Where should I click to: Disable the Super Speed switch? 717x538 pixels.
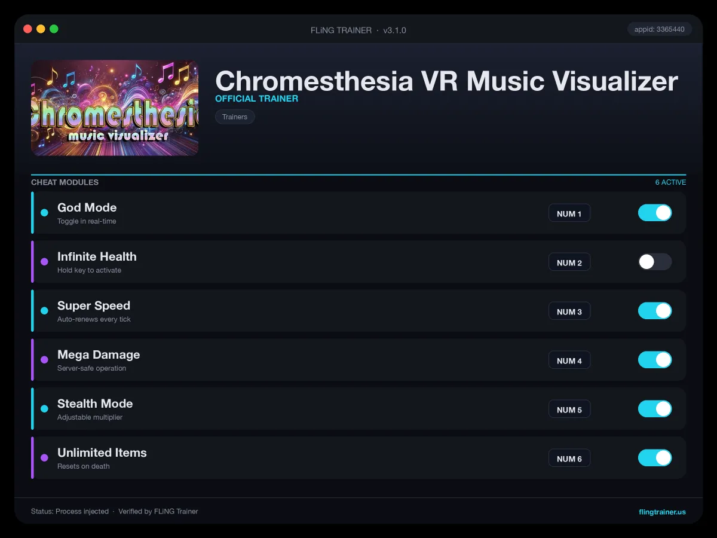(655, 311)
